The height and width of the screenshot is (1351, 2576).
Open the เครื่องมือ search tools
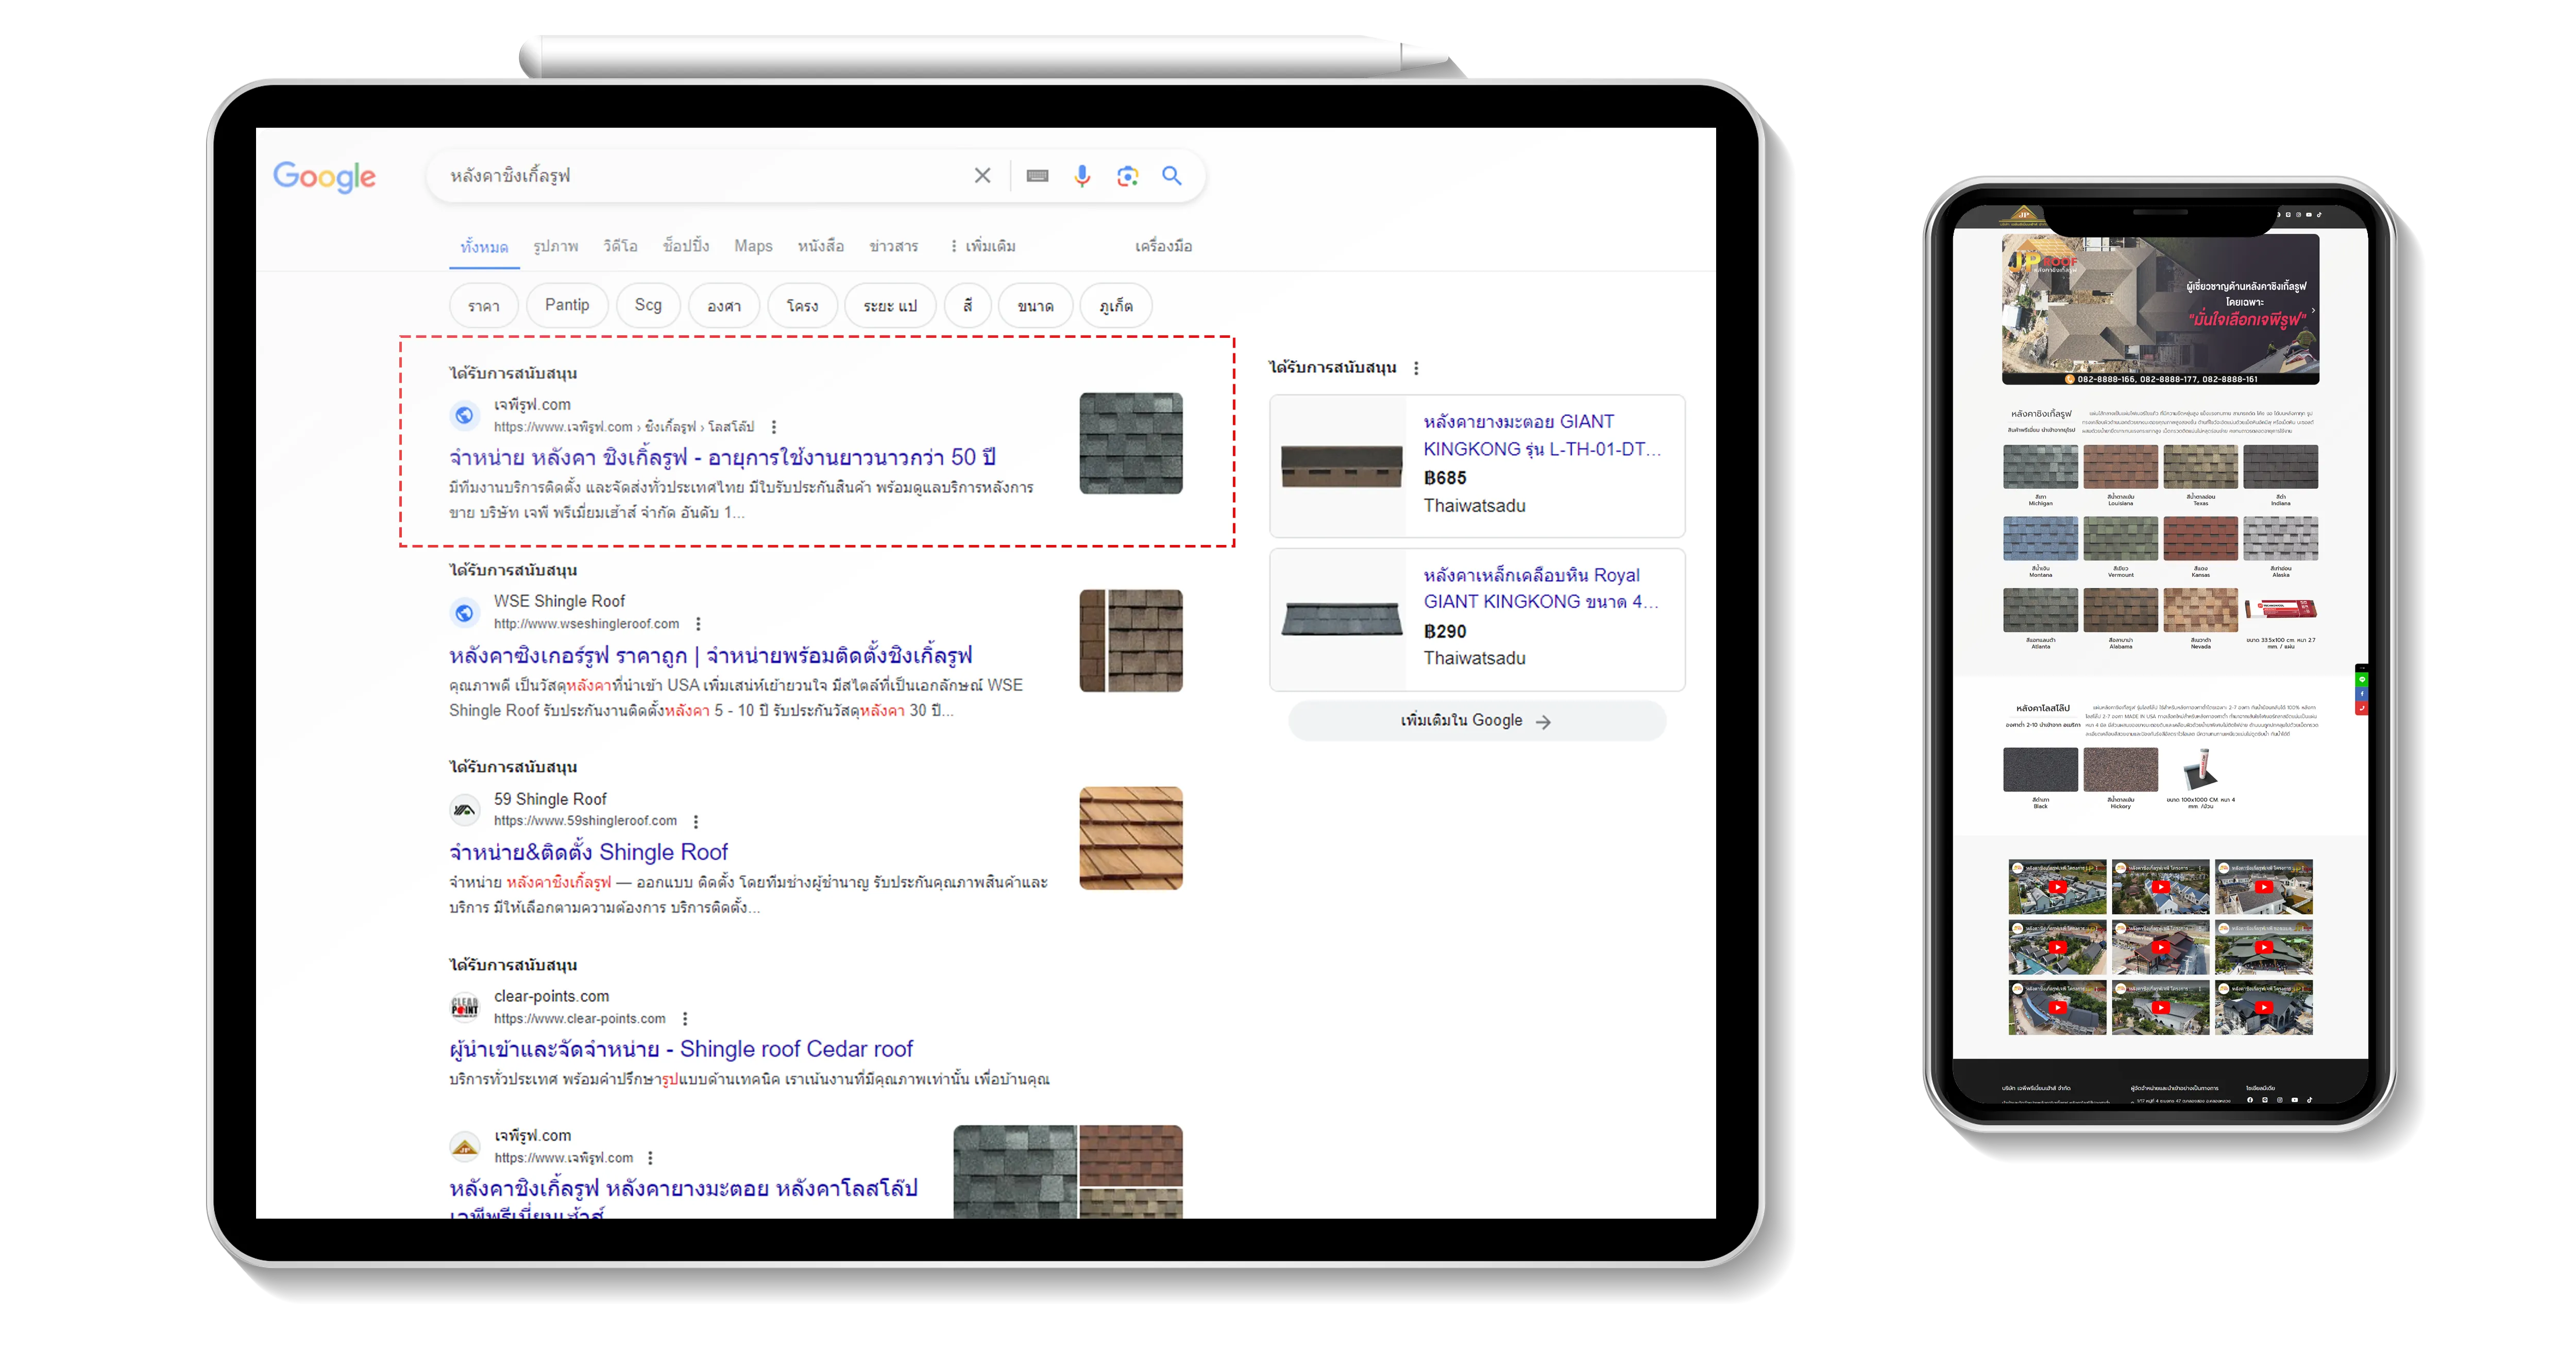1163,246
